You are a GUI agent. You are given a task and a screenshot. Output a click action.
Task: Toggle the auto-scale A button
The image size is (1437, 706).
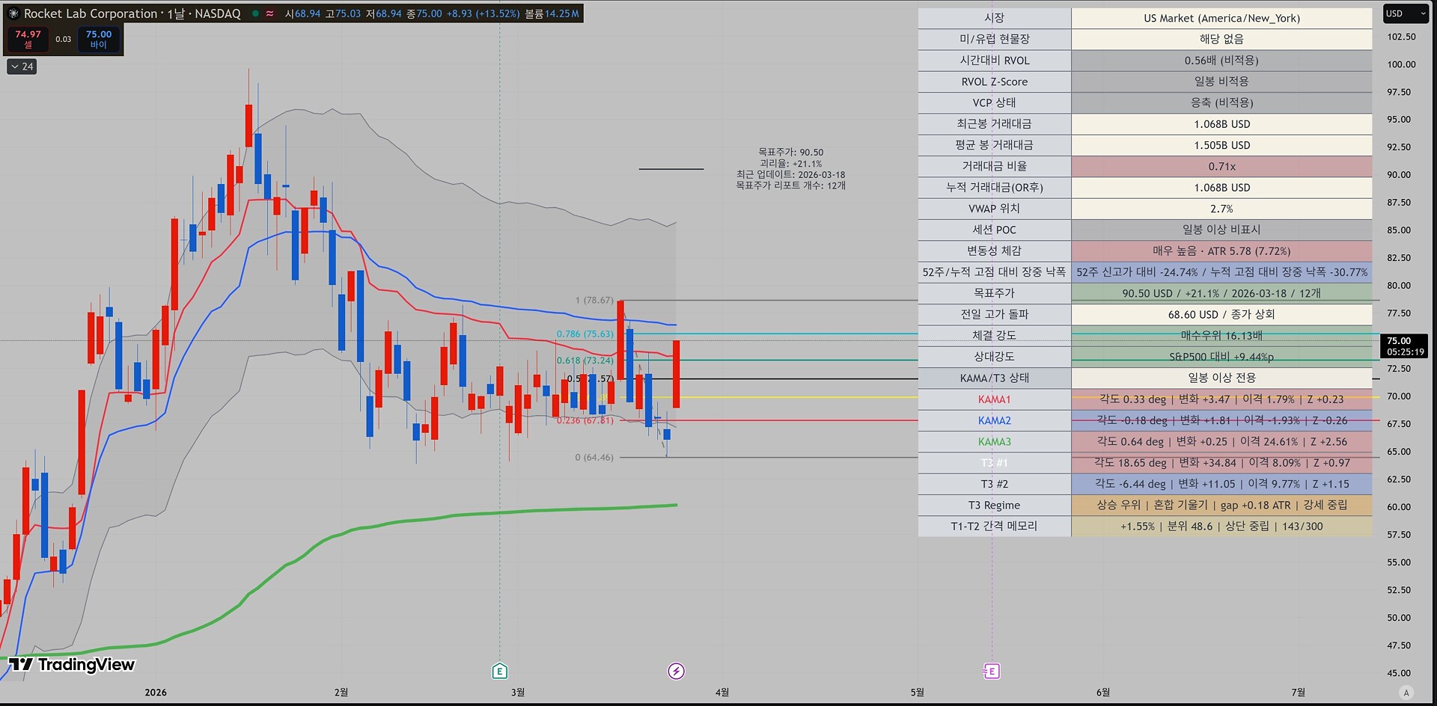coord(1406,693)
